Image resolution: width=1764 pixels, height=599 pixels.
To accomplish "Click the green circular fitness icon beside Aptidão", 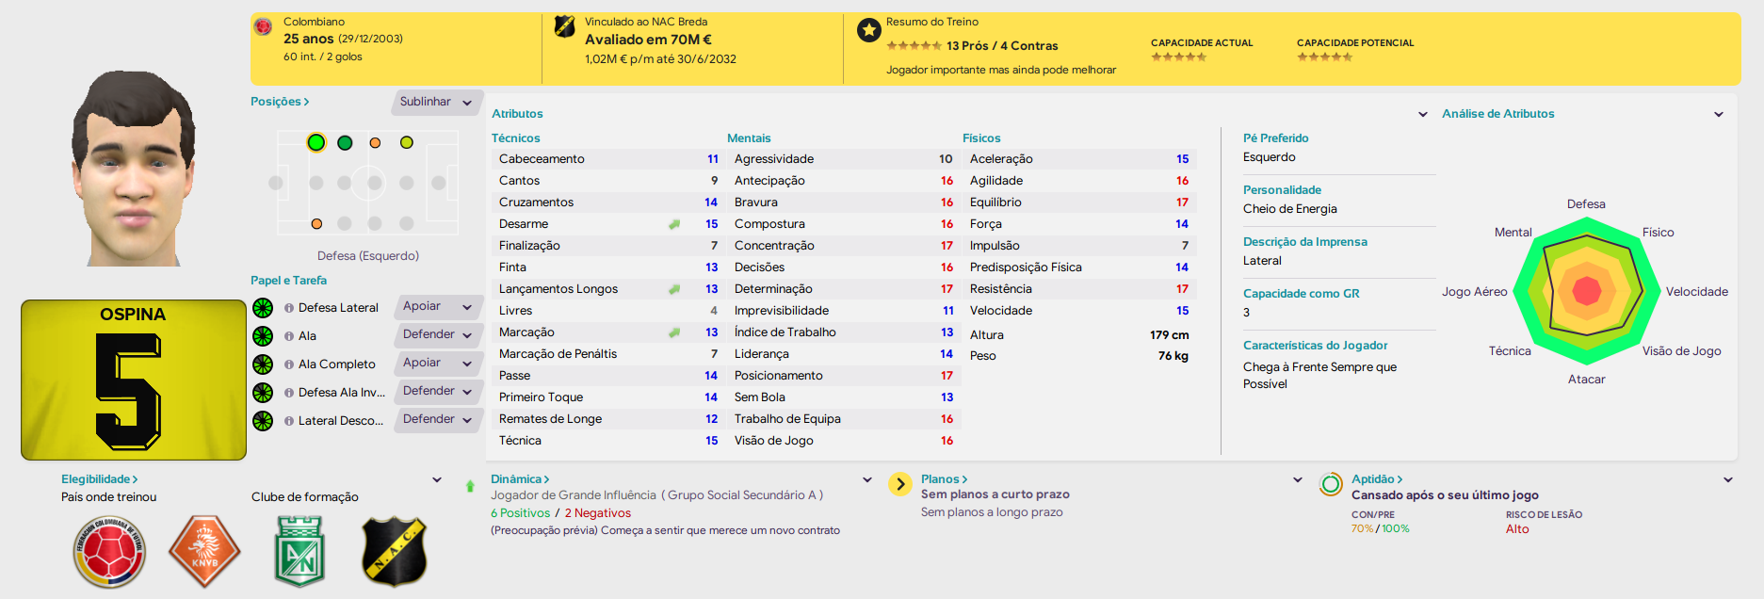I will pyautogui.click(x=1331, y=484).
